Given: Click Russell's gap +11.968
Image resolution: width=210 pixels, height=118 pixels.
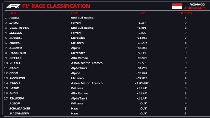Looking at the screenshot, I should [142, 38].
